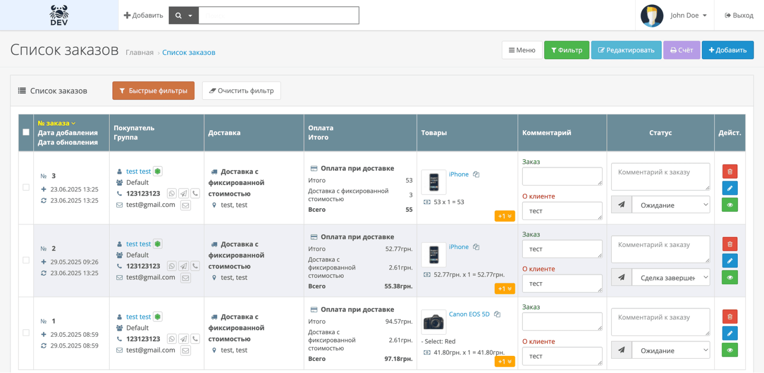Send status for order 1 with plane icon
This screenshot has width=764, height=373.
tap(622, 350)
